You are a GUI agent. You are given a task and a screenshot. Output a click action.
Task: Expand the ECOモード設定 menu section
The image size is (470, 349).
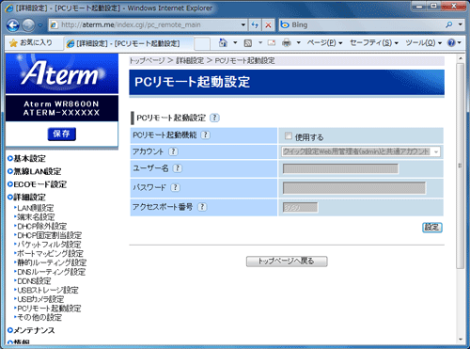(x=38, y=184)
